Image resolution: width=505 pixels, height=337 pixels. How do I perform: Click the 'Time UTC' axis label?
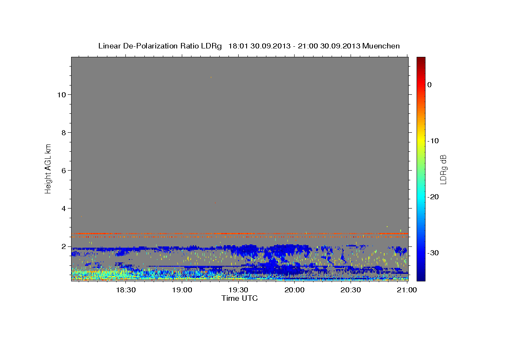click(239, 298)
